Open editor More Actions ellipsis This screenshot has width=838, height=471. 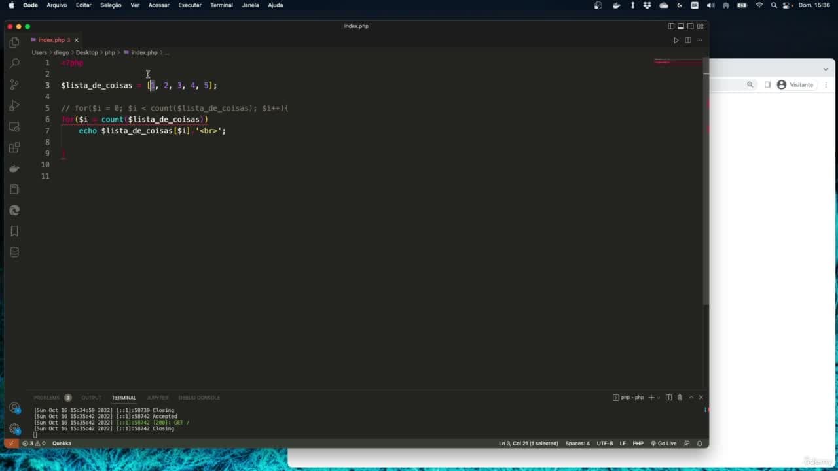[699, 40]
